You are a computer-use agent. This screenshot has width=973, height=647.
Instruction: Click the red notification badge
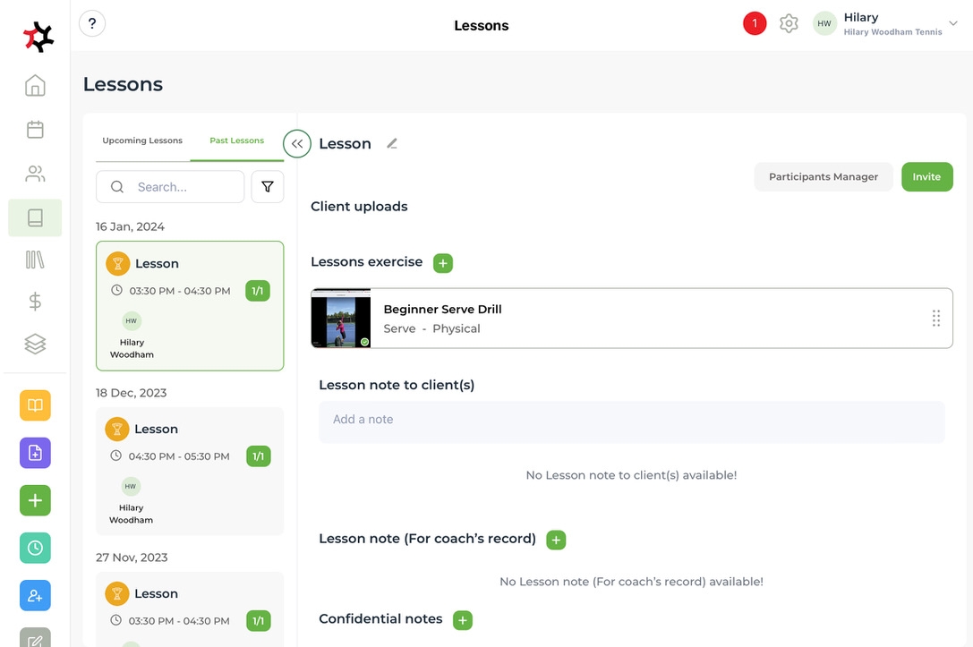pyautogui.click(x=755, y=24)
